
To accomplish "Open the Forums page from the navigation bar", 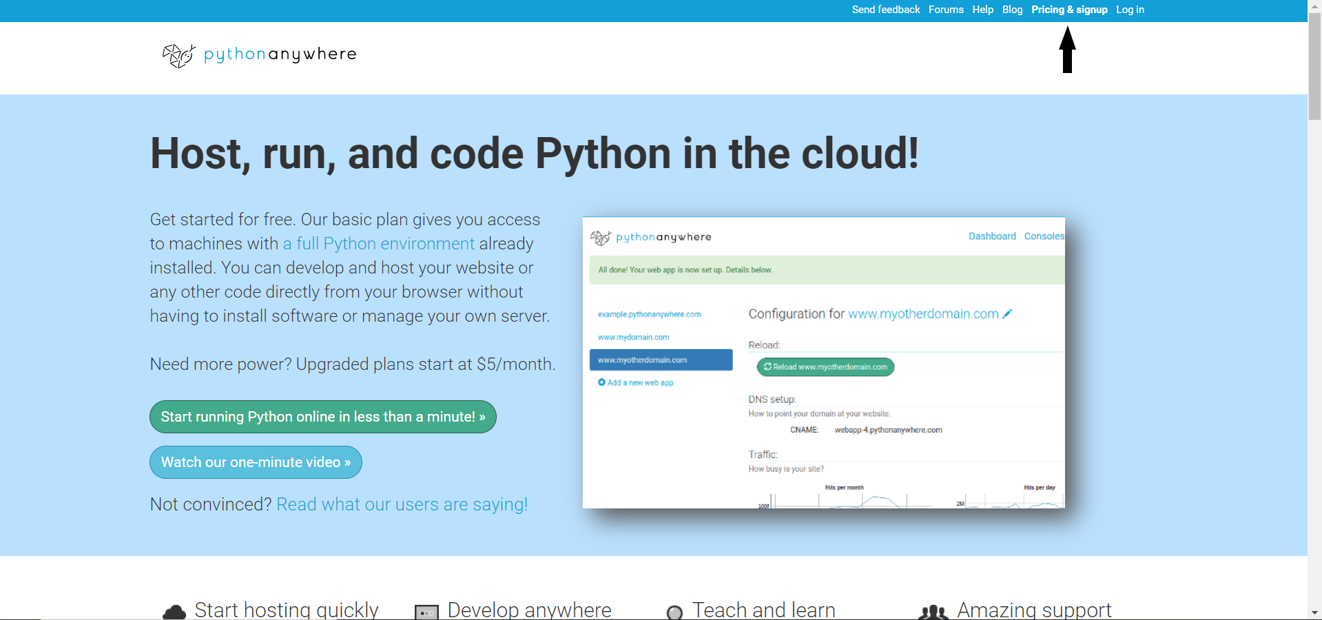I will coord(945,10).
